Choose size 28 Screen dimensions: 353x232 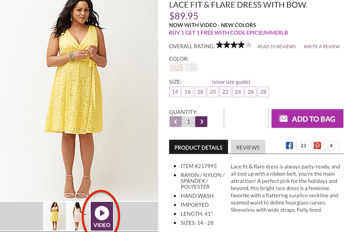tap(263, 92)
